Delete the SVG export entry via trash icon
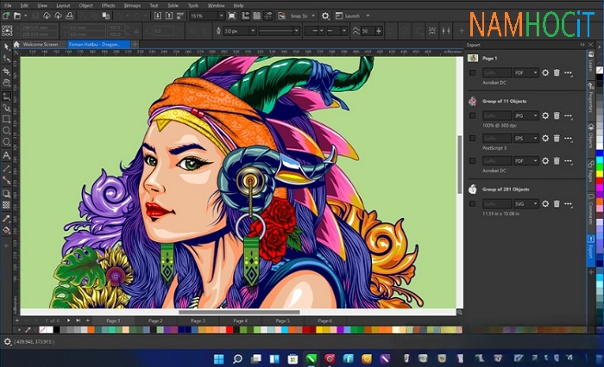Image resolution: width=604 pixels, height=367 pixels. point(557,203)
